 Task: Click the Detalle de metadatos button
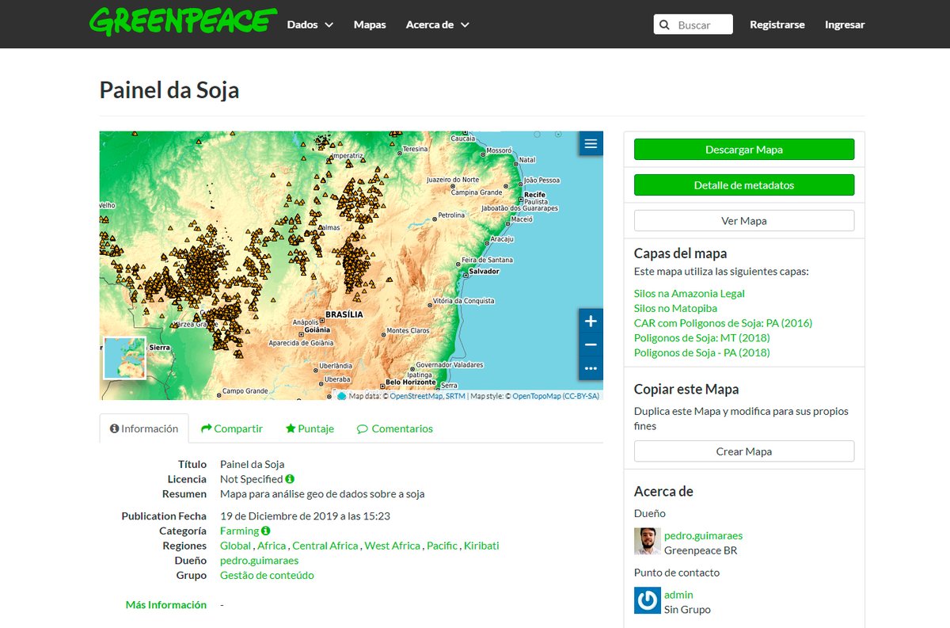[x=744, y=185]
